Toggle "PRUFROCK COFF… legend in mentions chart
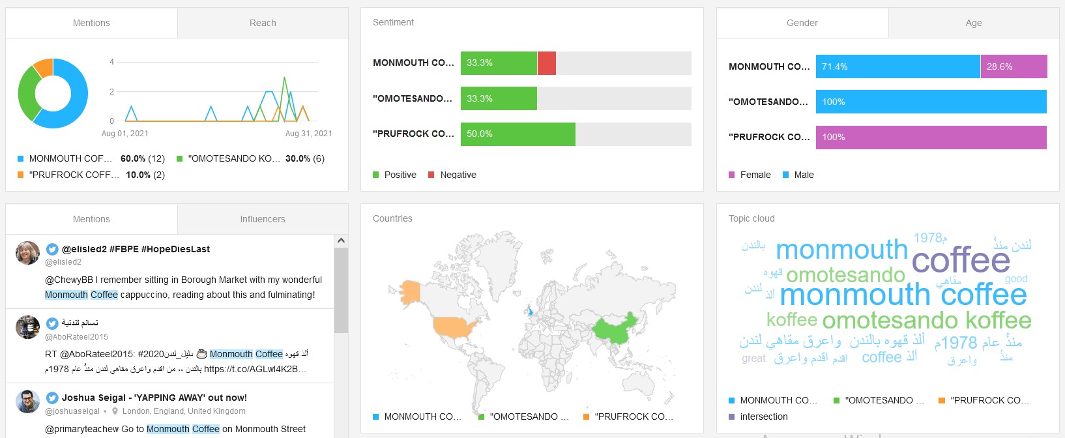The image size is (1065, 438). [x=91, y=175]
